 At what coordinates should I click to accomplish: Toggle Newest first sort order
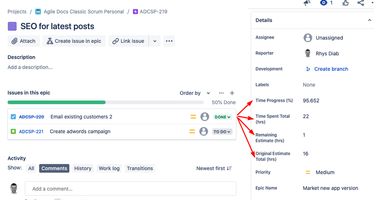point(214,168)
